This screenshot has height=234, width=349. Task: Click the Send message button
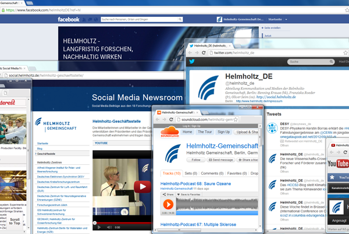220,159
